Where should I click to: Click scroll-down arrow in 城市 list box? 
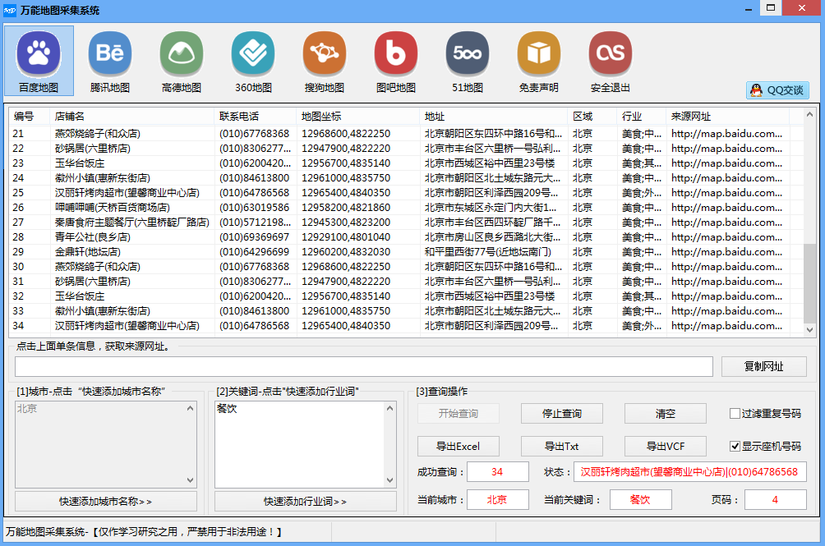point(191,480)
